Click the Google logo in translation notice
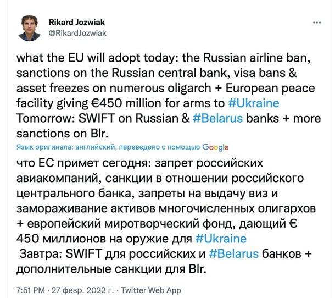 tap(215, 147)
